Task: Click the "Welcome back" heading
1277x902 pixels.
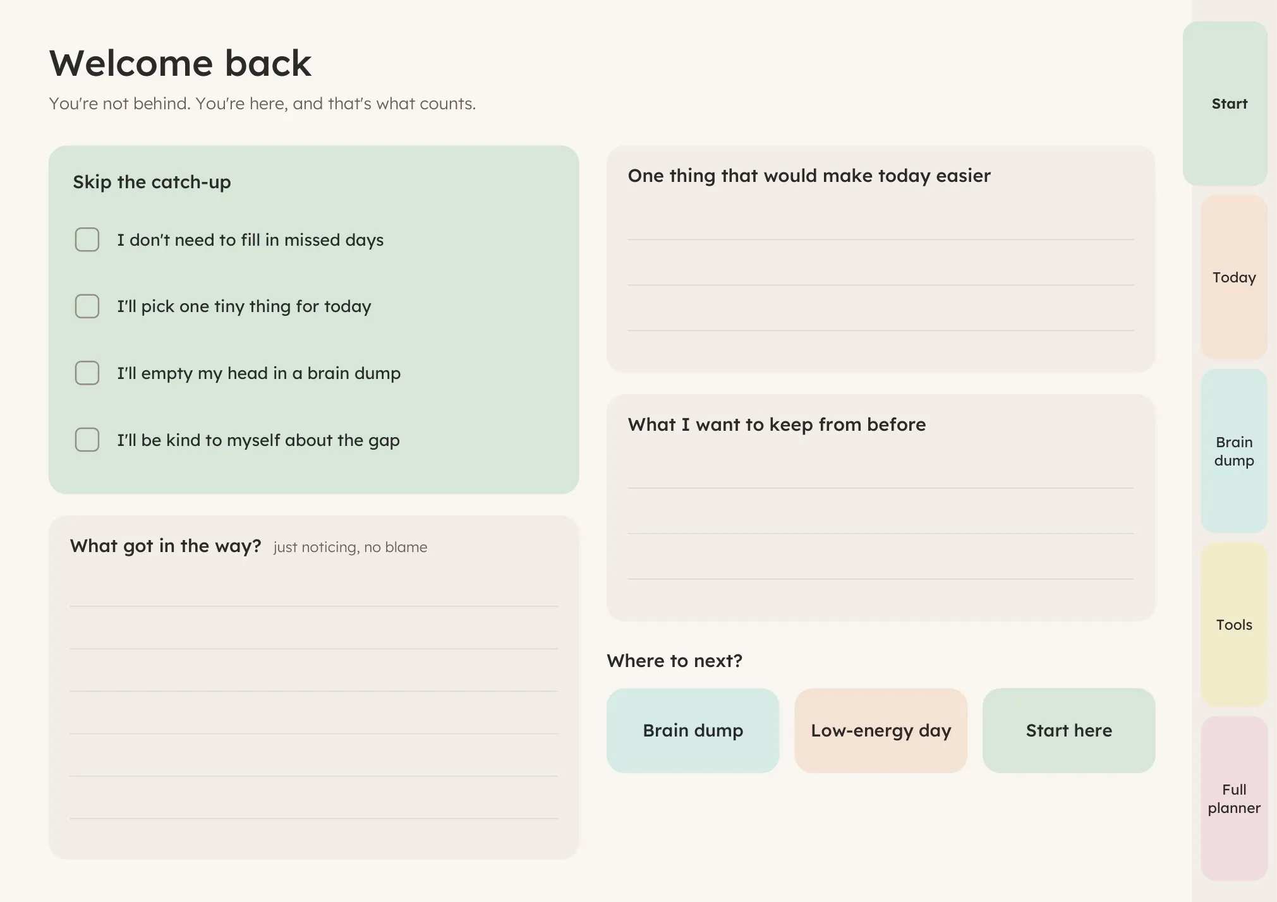Action: point(180,63)
